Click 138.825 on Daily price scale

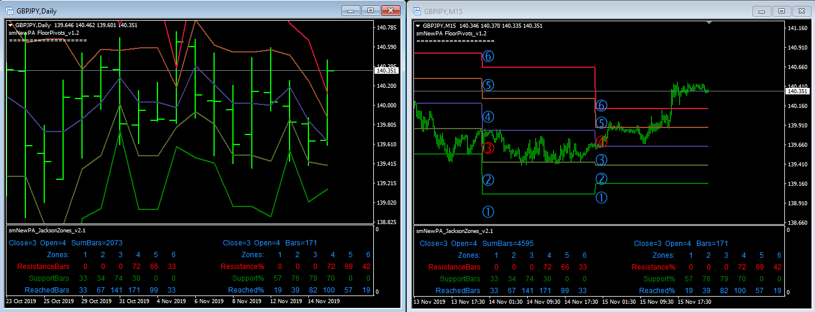tap(387, 222)
